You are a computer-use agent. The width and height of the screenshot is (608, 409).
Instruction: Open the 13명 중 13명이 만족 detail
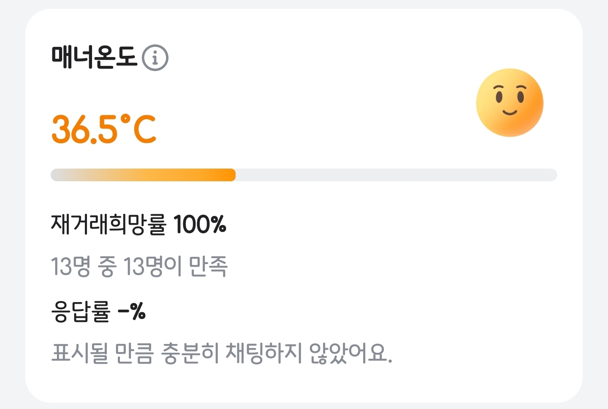139,267
